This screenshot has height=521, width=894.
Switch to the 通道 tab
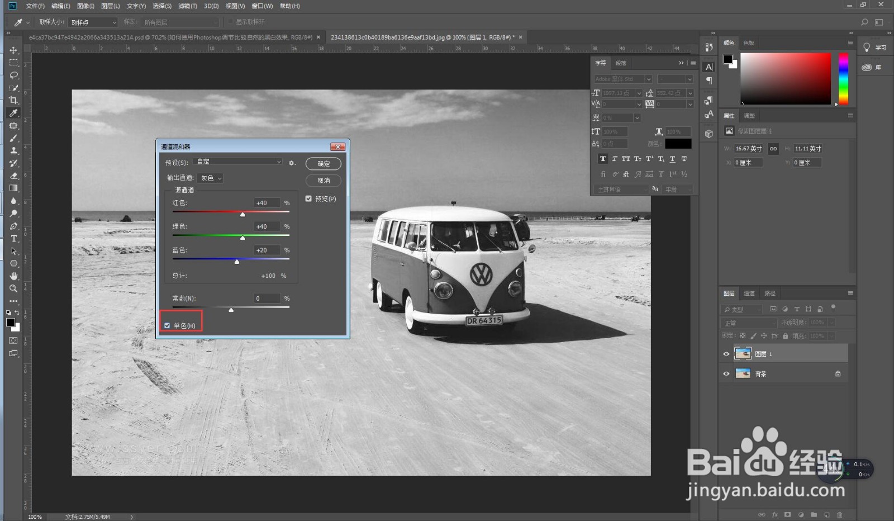(x=749, y=293)
